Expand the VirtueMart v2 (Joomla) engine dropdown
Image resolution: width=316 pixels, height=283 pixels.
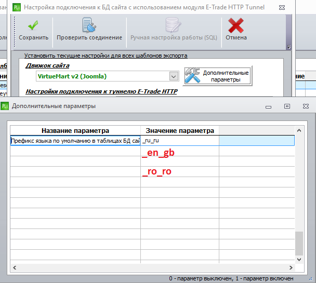[174, 76]
